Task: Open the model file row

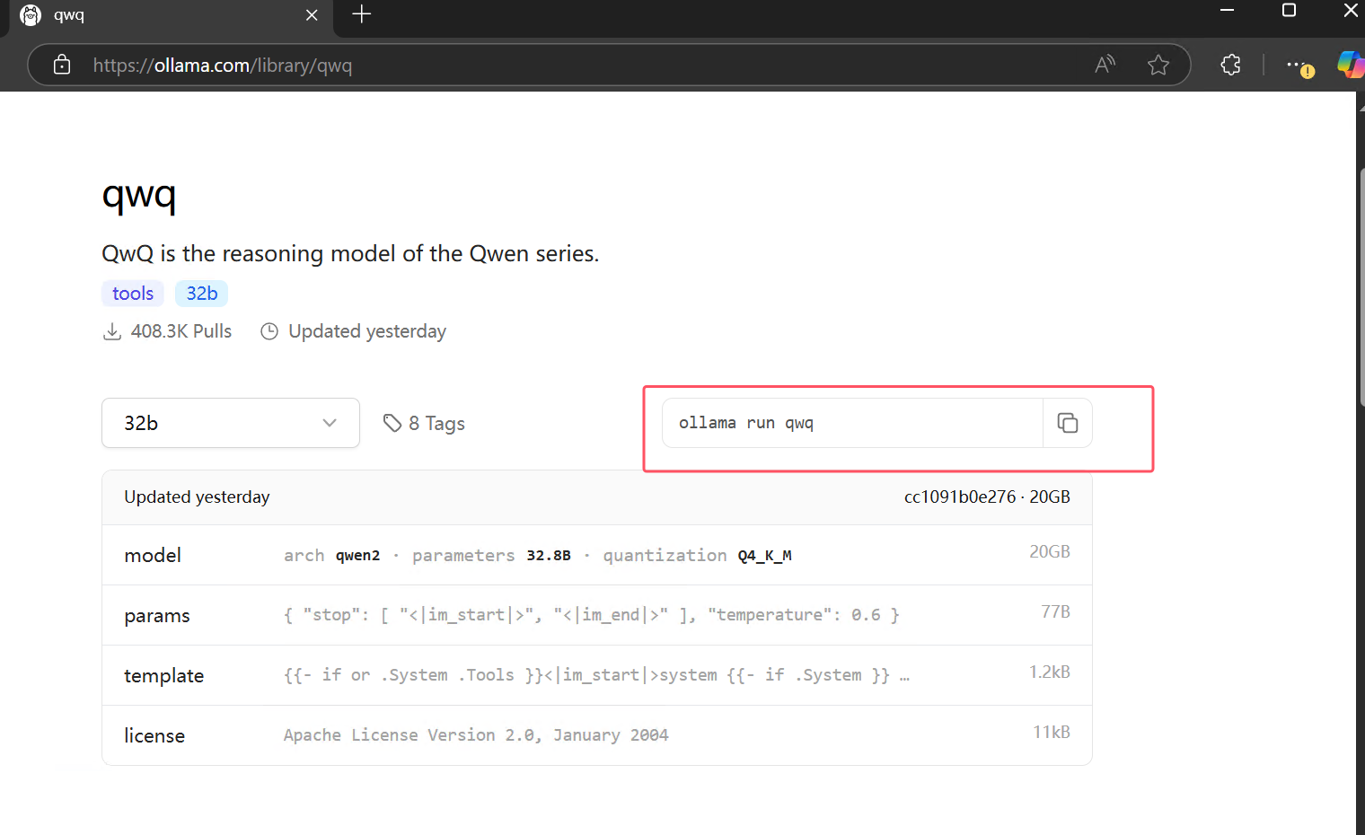Action: pos(597,555)
